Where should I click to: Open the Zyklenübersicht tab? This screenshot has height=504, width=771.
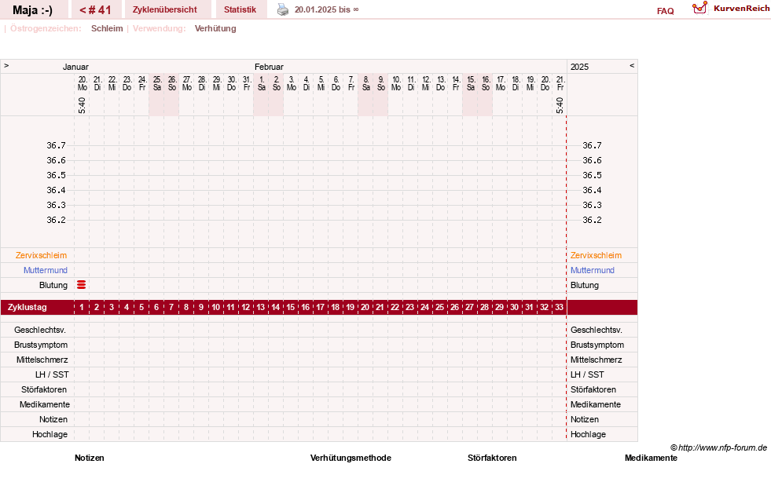165,9
